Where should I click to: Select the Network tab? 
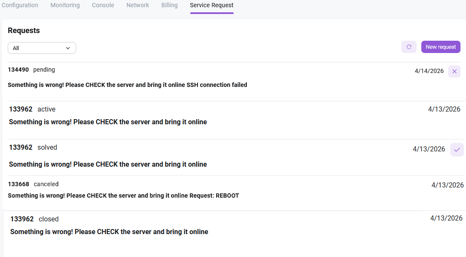coord(137,6)
